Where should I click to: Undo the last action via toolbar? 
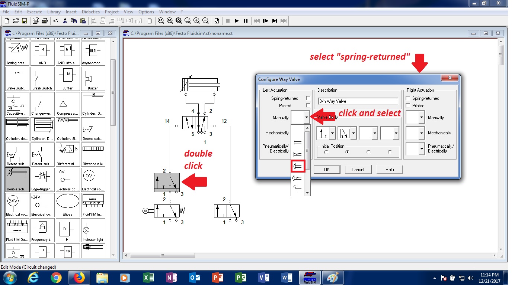pos(56,21)
